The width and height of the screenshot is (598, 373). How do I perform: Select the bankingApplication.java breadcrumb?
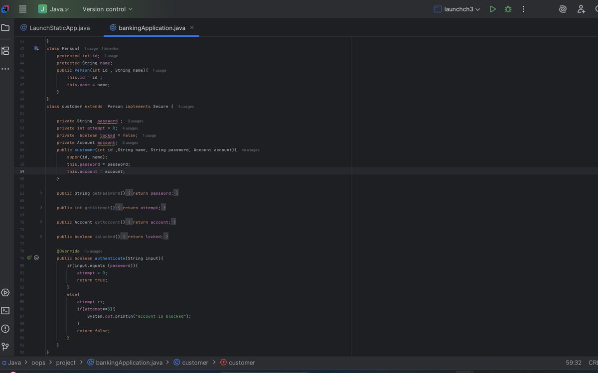(125, 363)
